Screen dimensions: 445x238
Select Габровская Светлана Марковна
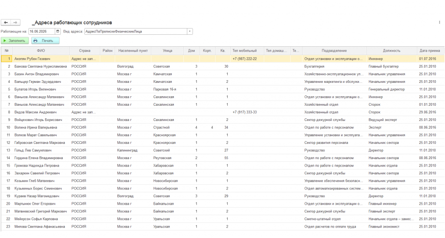(223, 143)
